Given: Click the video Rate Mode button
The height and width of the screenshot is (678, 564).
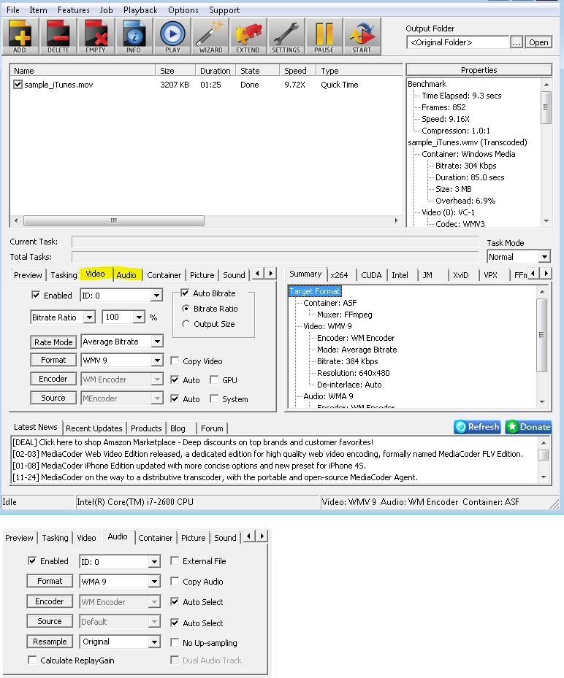Looking at the screenshot, I should (53, 342).
